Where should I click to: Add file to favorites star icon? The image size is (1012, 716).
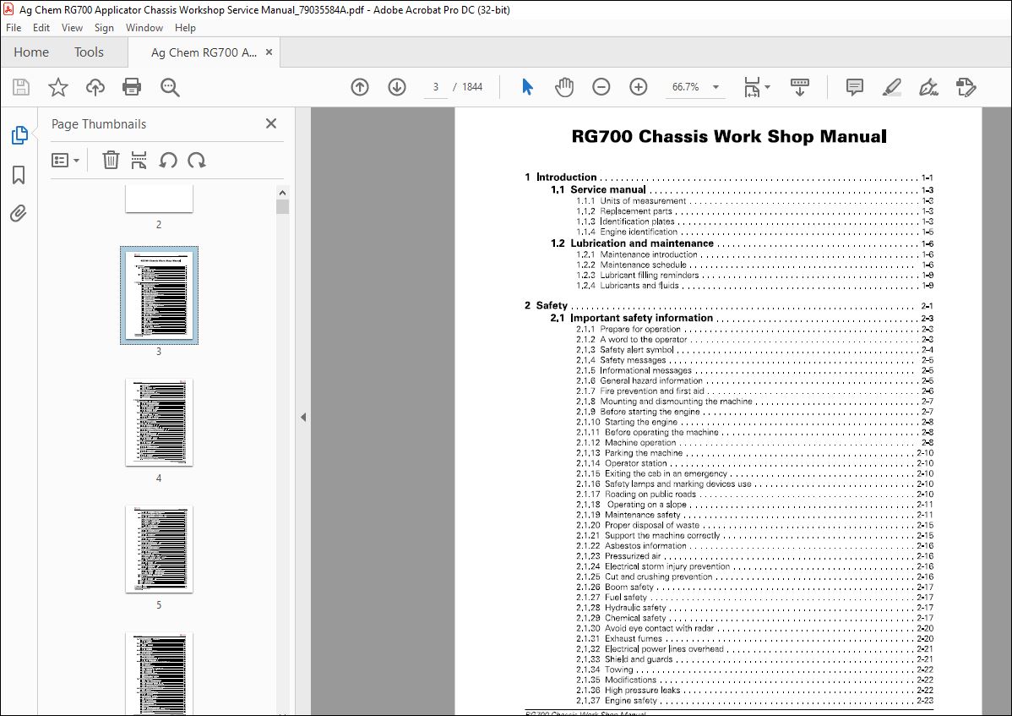58,87
